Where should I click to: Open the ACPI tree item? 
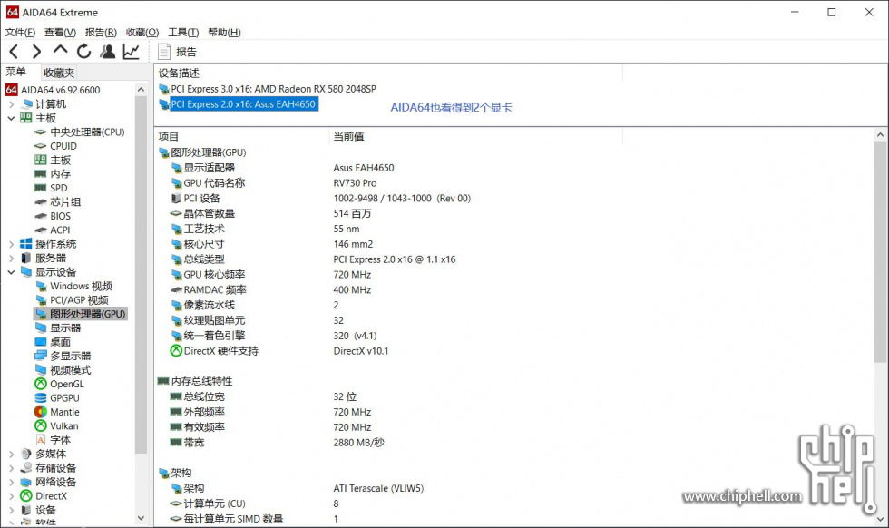click(53, 230)
